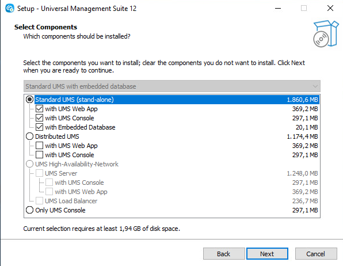This screenshot has width=343, height=266.
Task: Uncheck the Embedded Database checkbox
Action: (39, 127)
